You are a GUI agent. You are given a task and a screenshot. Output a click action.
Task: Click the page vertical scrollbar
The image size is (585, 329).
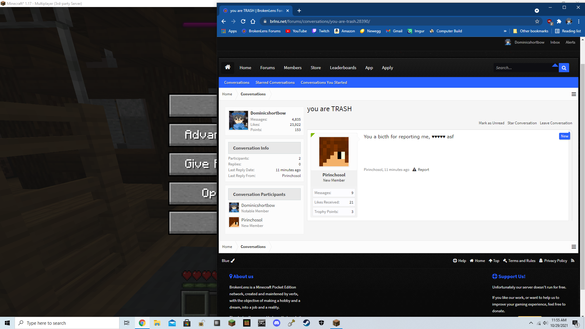point(583,177)
